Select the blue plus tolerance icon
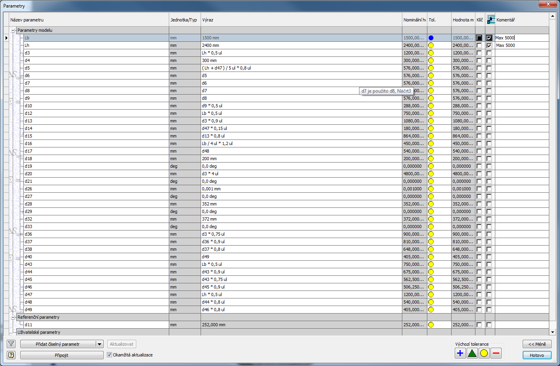The width and height of the screenshot is (560, 366). coord(460,353)
